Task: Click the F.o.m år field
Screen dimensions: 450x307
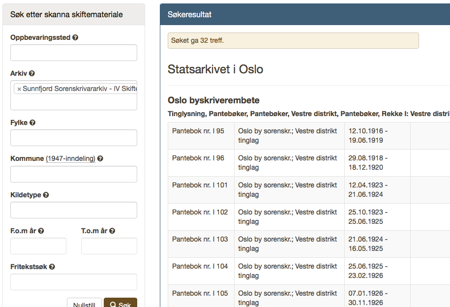Action: tap(38, 246)
